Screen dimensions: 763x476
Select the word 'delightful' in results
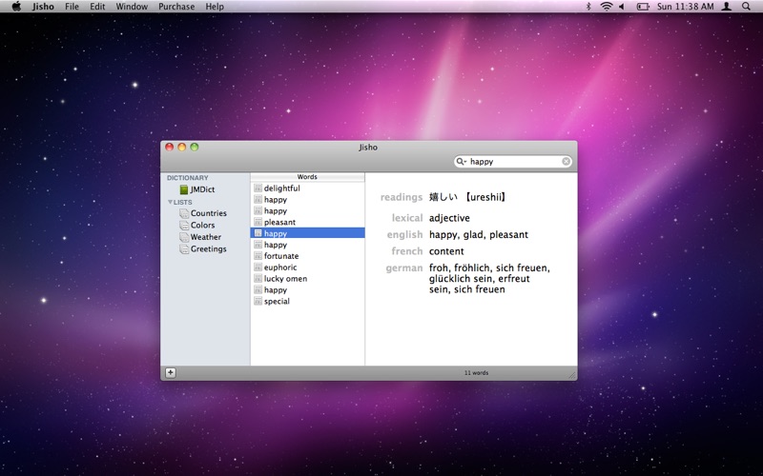281,188
